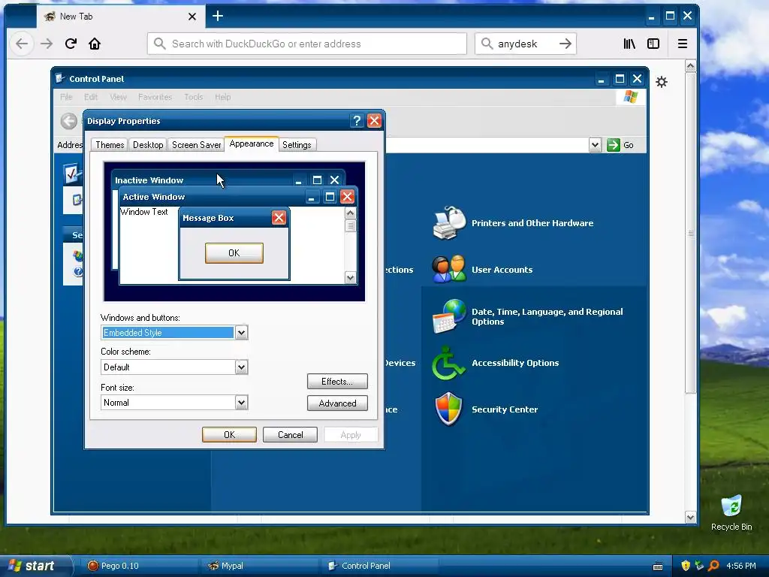Open the Control Panel File menu

click(66, 97)
